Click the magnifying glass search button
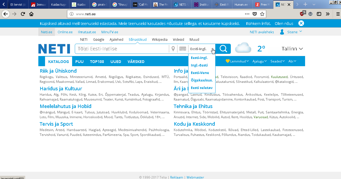Image resolution: width=341 pixels, height=179 pixels. 223,49
